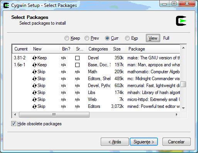Toggle install cycle icon for micro-httpd
This screenshot has width=198, height=153.
[x=34, y=99]
